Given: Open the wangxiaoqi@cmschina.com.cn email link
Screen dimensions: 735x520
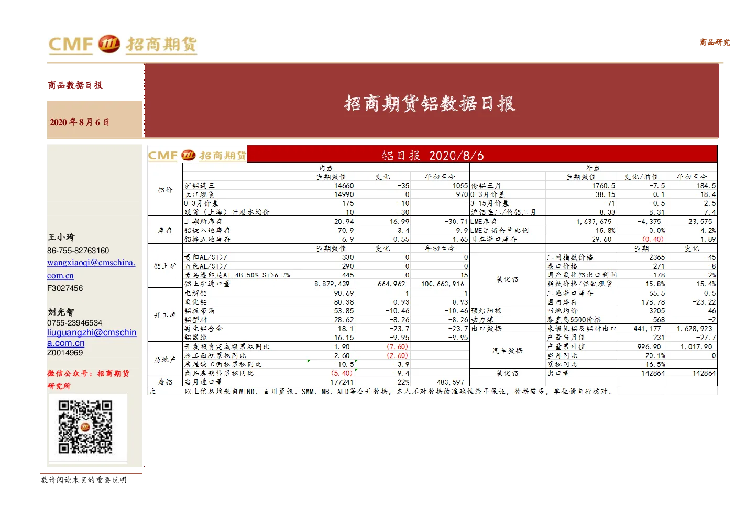Looking at the screenshot, I should point(91,269).
